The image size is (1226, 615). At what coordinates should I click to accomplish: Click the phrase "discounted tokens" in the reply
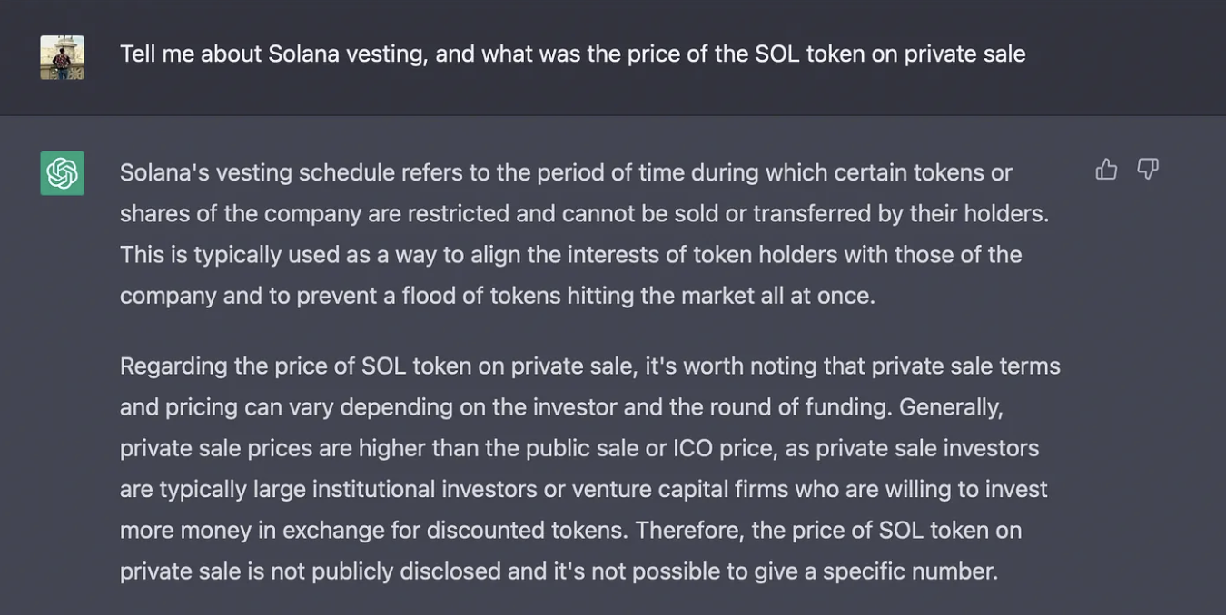(x=527, y=530)
